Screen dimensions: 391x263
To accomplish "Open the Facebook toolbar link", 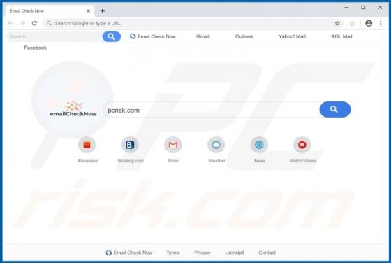I will [35, 48].
